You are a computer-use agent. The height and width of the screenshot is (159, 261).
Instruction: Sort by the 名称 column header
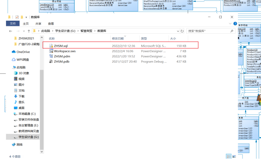[x=52, y=38]
